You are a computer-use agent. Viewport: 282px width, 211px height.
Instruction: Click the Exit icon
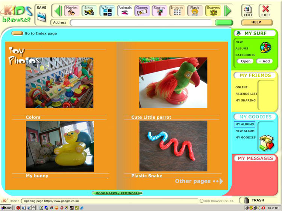[265, 10]
